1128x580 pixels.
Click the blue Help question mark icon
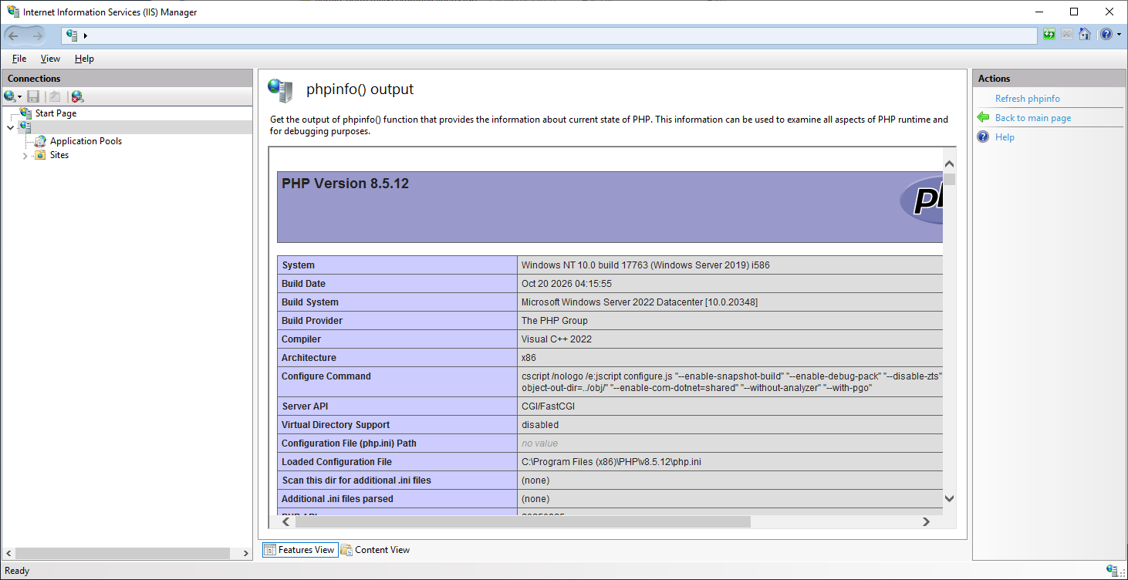(x=1106, y=35)
